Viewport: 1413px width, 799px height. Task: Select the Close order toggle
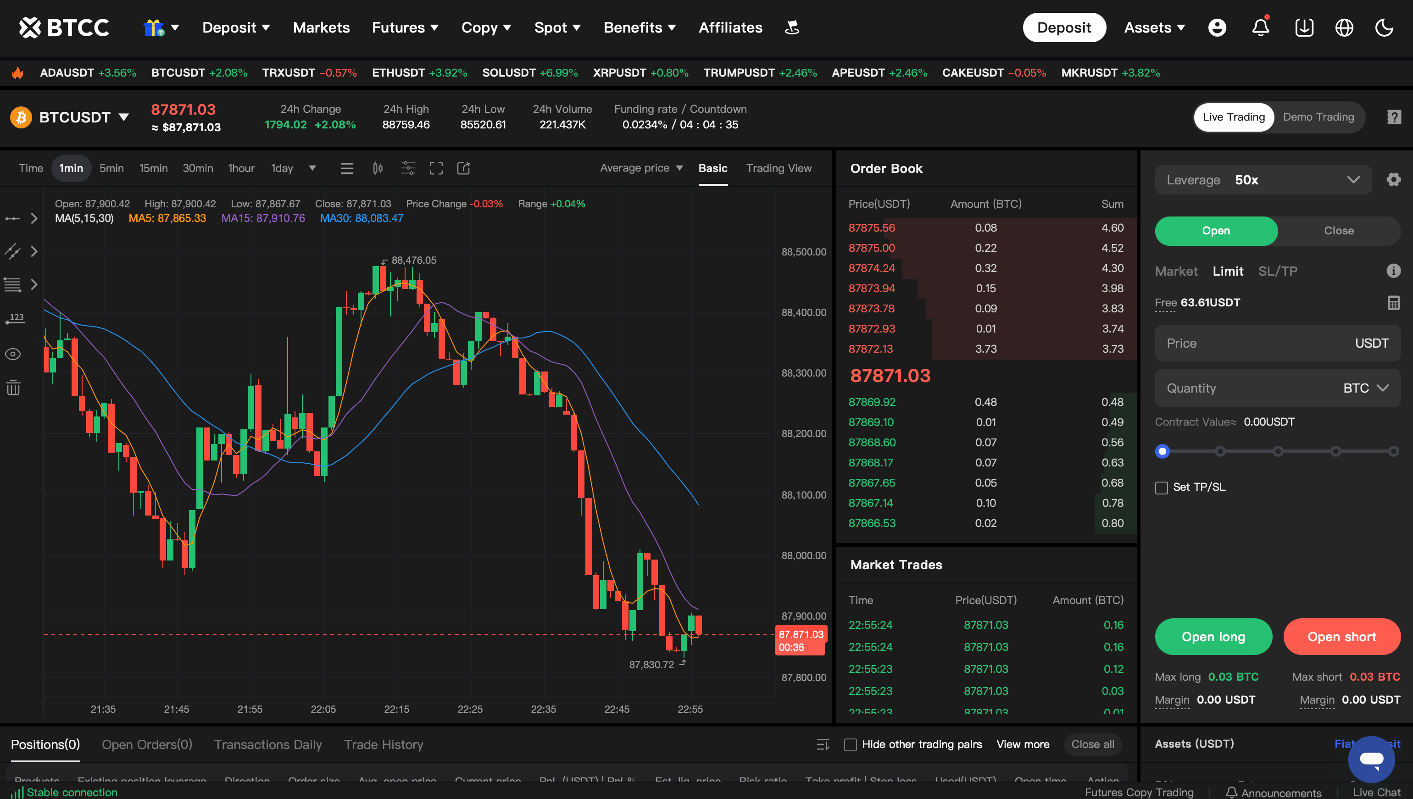tap(1338, 230)
